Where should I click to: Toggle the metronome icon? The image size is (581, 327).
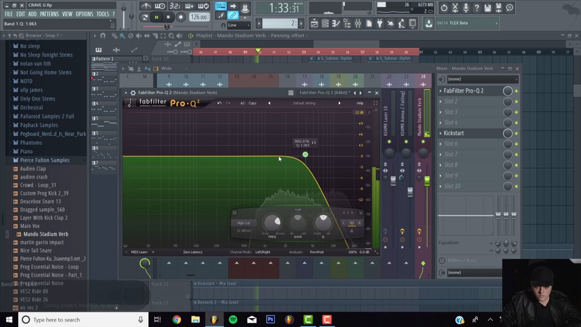pos(146,6)
